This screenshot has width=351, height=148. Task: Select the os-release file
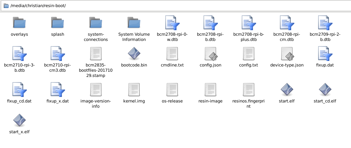tap(172, 93)
